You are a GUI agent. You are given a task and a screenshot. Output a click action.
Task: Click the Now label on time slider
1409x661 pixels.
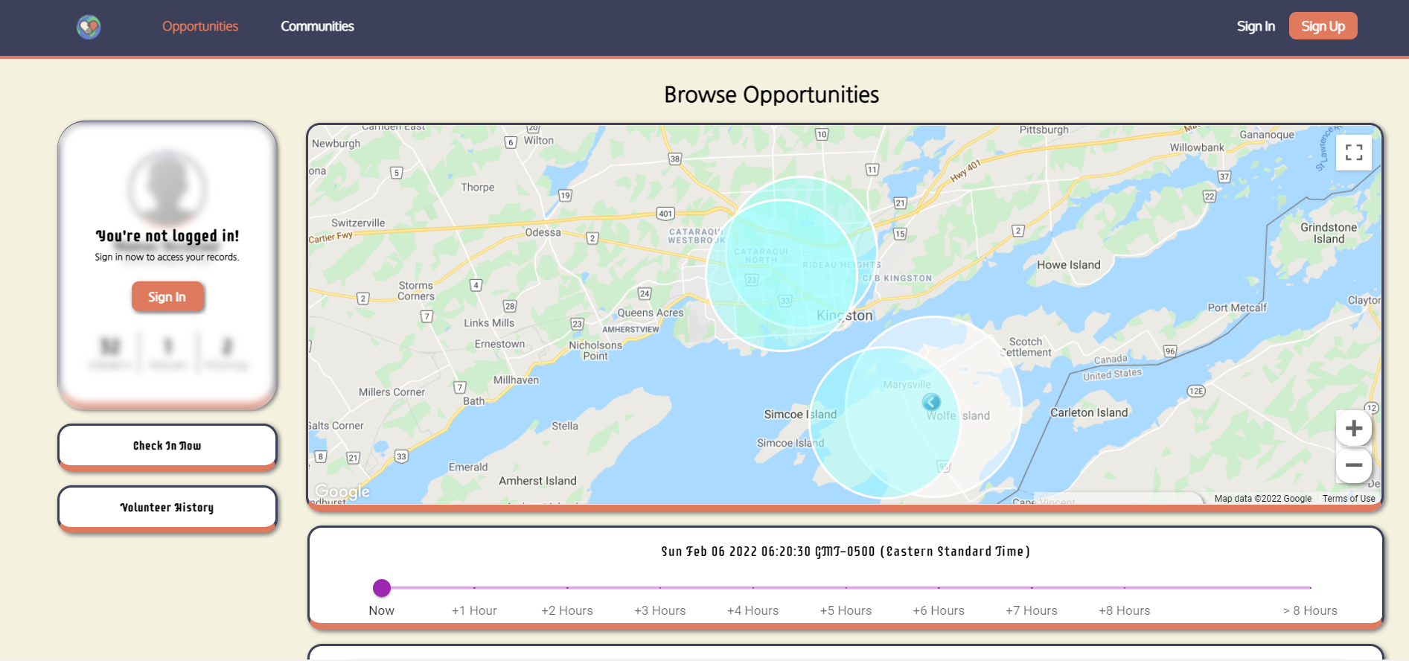coord(382,610)
